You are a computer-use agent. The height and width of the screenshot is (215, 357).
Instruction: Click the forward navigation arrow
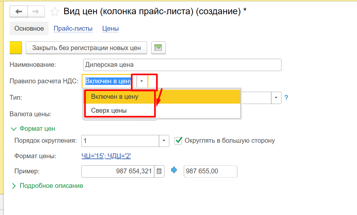tap(36, 12)
